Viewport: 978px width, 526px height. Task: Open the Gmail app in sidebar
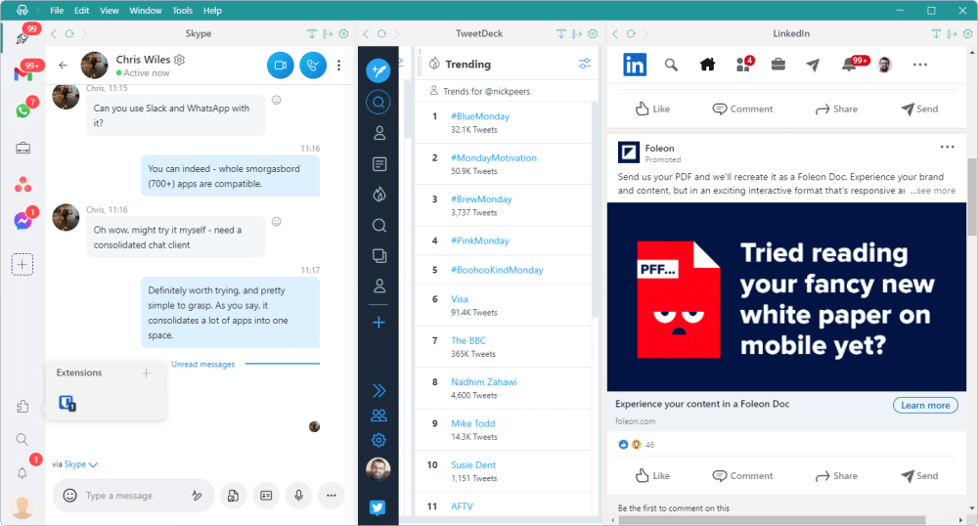click(22, 74)
